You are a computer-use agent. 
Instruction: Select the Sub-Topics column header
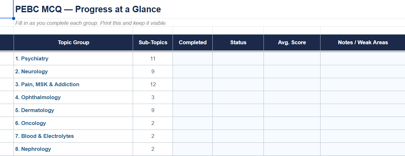point(153,42)
